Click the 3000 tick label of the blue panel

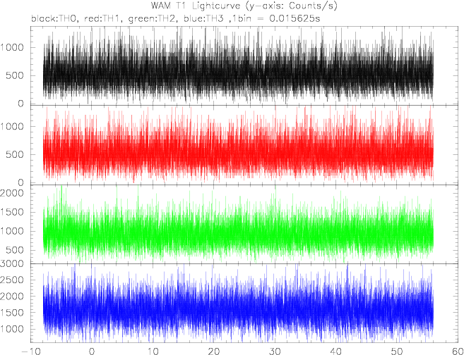pos(12,264)
